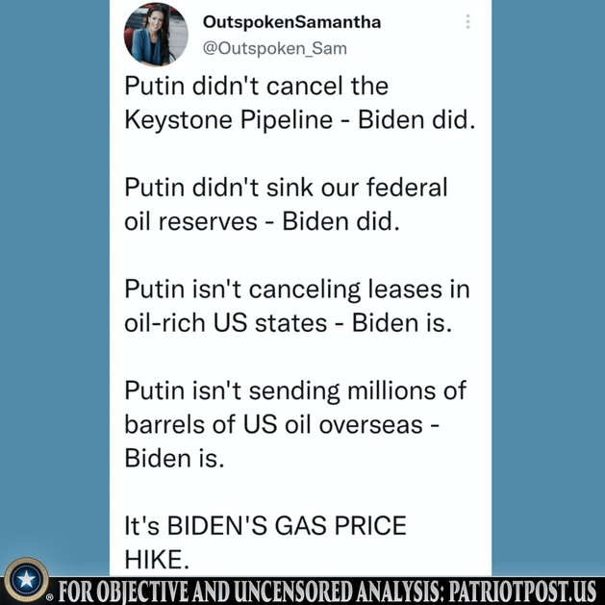Click the registered trademark symbol beside seal
Viewport: 605px width, 605px height.
pos(50,597)
